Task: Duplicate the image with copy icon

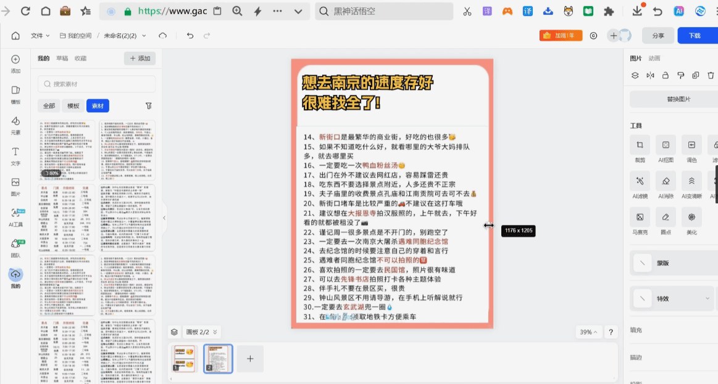Action: tap(696, 75)
